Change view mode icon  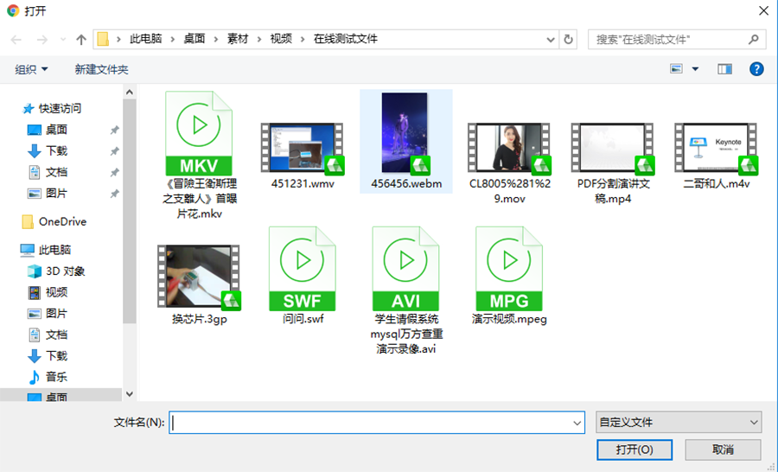coord(676,69)
